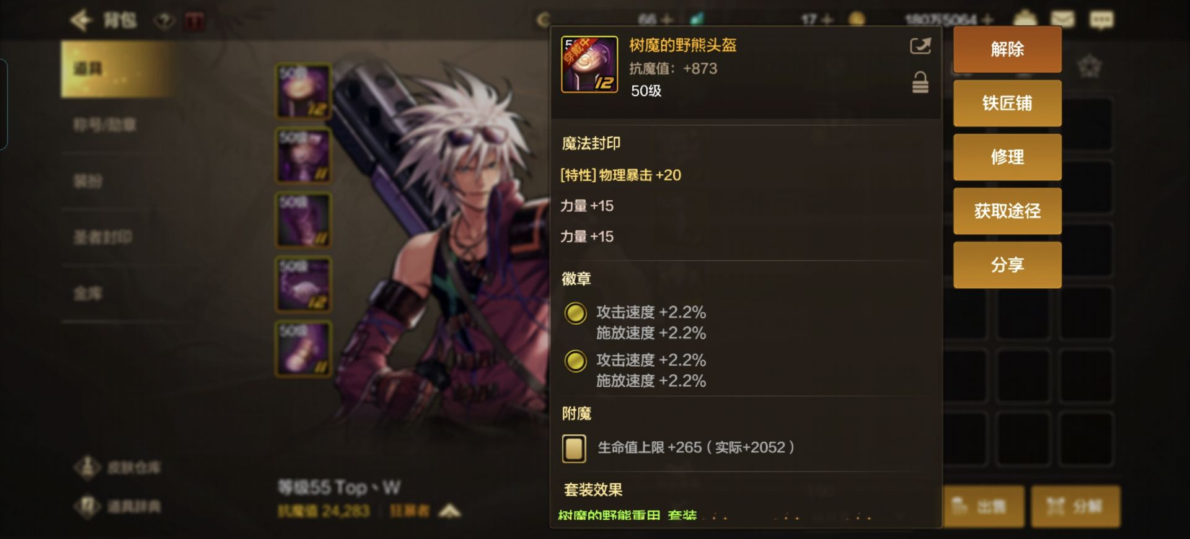Viewport: 1190px width, 539px height.
Task: Click the 分享 share button
Action: click(1007, 265)
